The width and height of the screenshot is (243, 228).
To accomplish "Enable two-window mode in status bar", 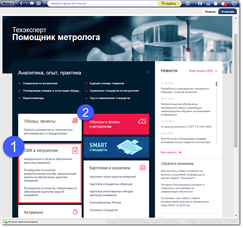I will coord(21,222).
